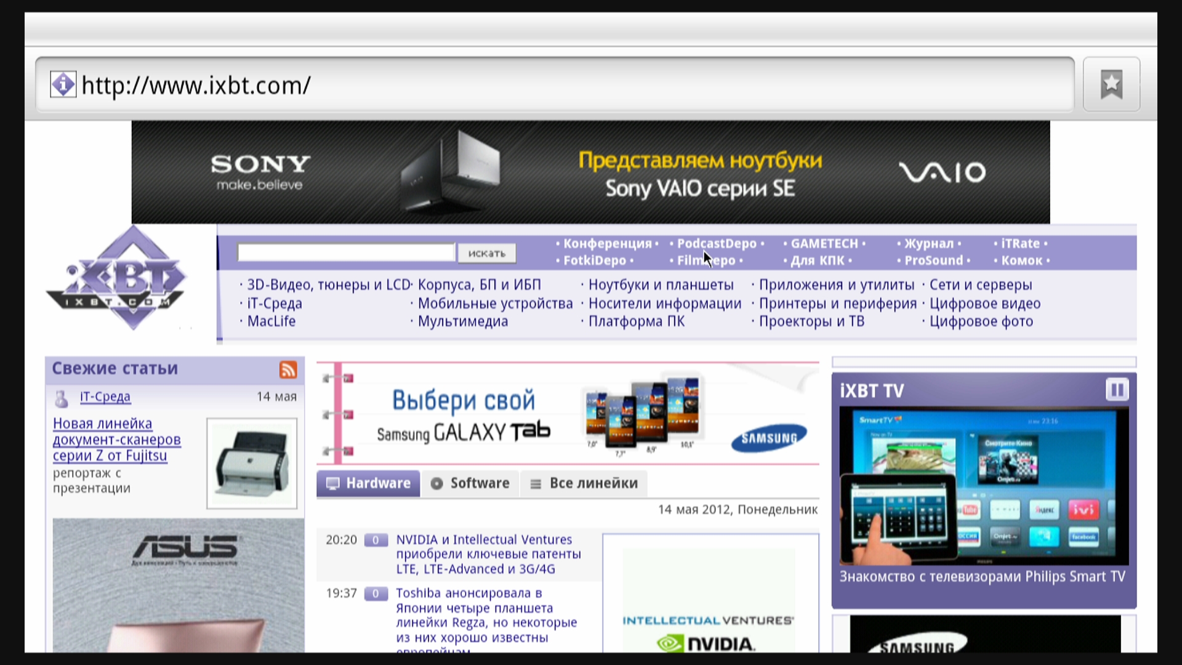1182x665 pixels.
Task: Click the Samsung Galaxy Tab banner
Action: (x=567, y=414)
